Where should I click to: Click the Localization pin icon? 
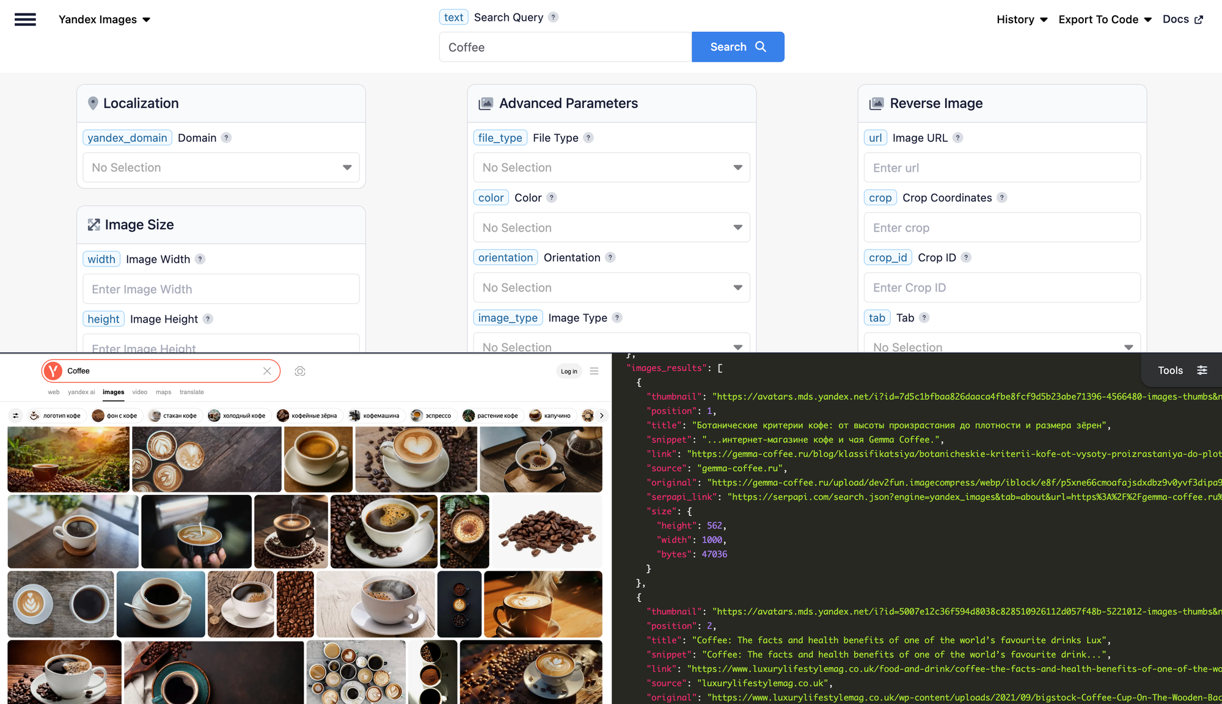click(93, 103)
